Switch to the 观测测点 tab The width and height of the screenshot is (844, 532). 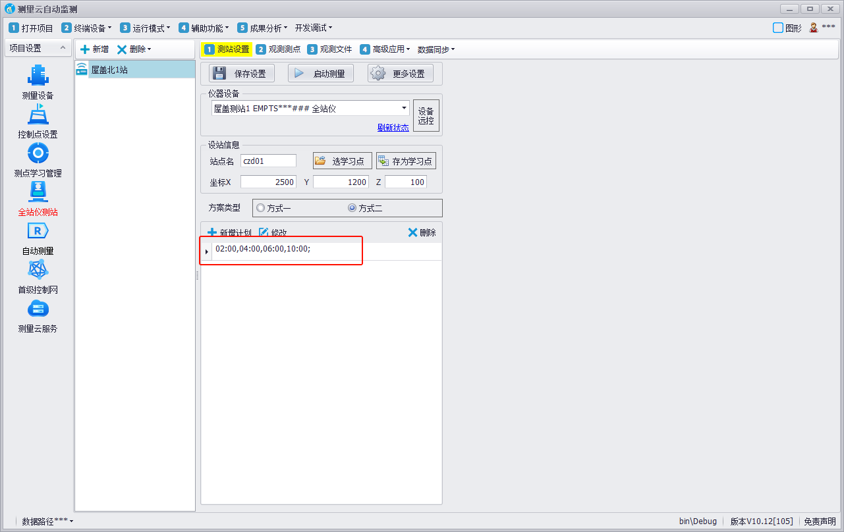pos(278,49)
